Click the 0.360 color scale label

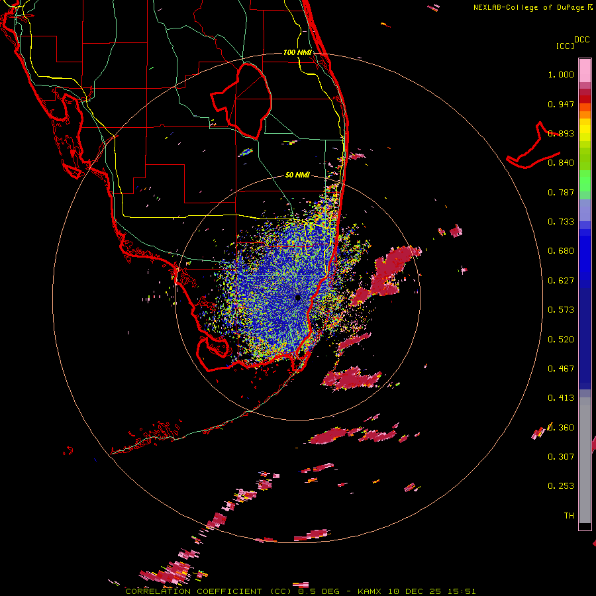click(561, 428)
